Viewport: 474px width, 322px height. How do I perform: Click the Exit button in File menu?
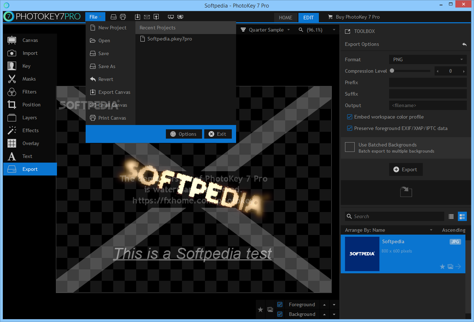click(218, 134)
